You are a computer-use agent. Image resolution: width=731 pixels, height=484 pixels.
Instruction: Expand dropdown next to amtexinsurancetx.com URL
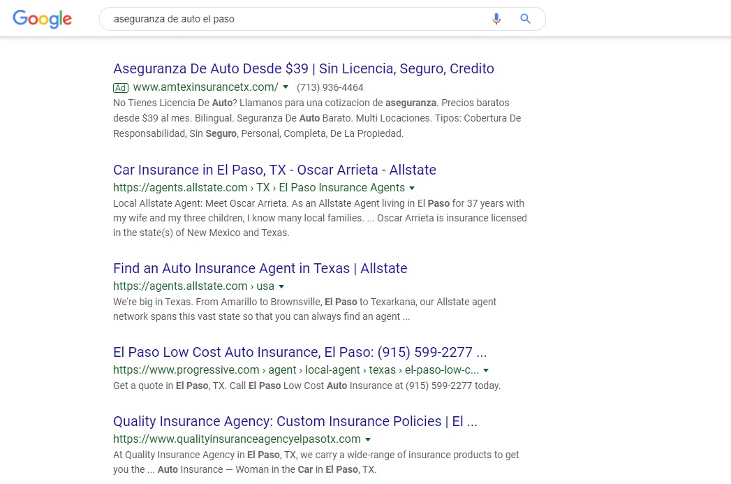click(x=286, y=87)
